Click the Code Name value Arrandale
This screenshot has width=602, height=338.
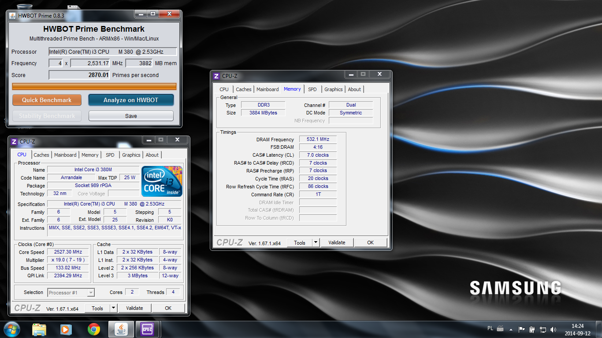coord(71,178)
